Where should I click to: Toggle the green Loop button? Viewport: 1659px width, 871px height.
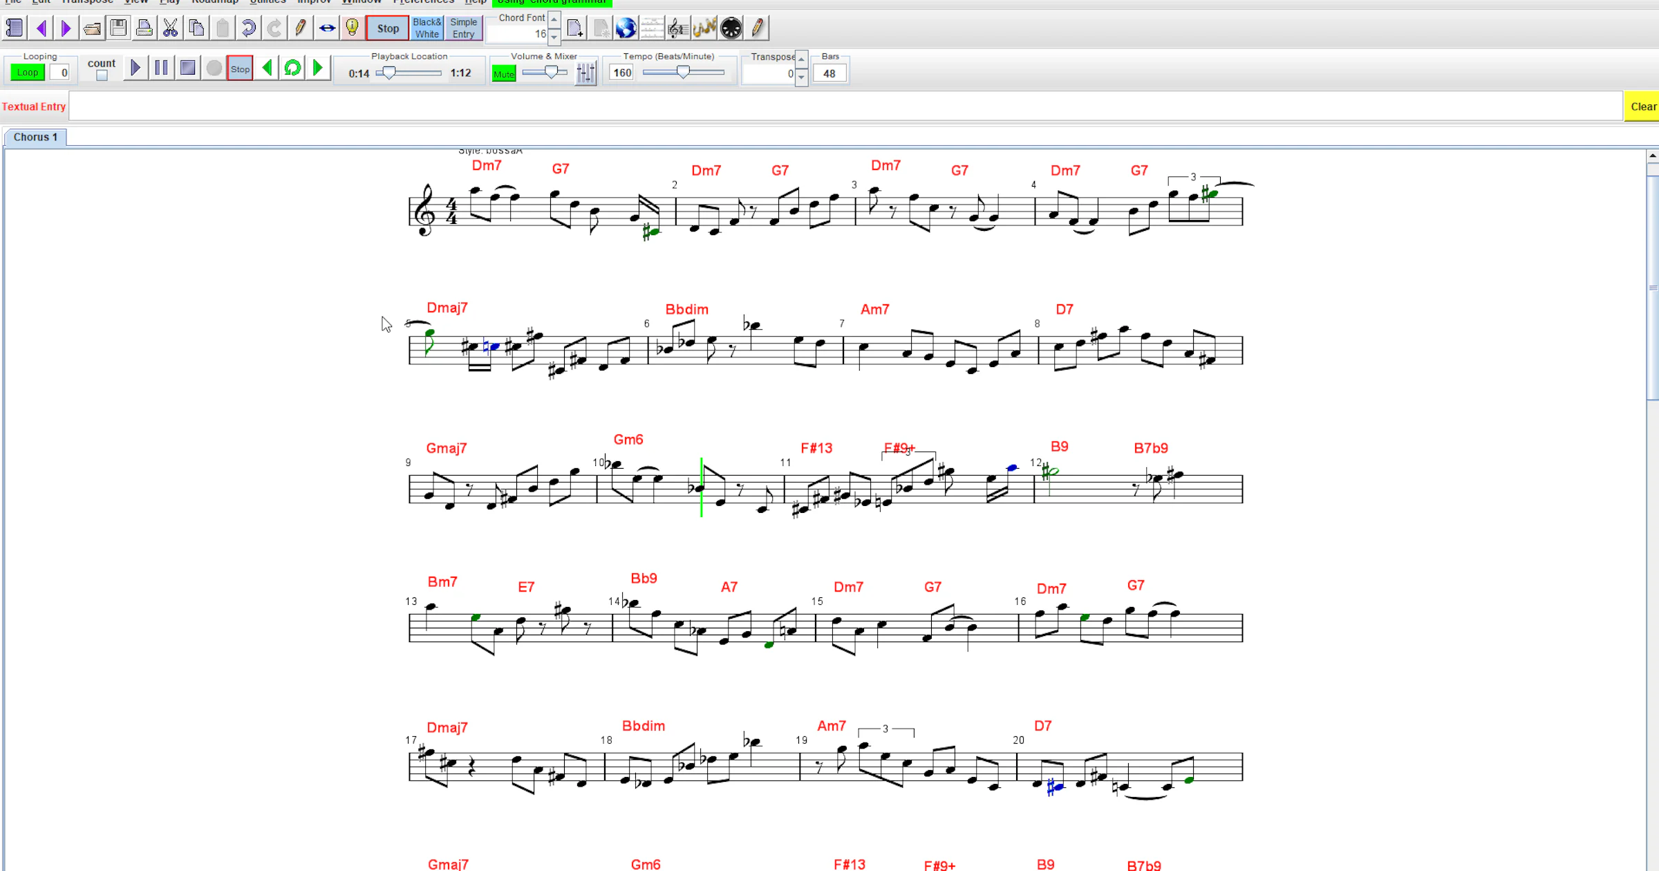coord(28,73)
